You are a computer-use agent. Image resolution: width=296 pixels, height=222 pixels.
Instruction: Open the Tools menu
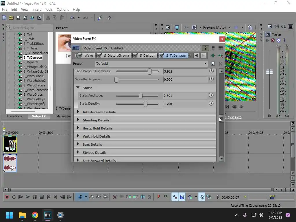pos(49,10)
